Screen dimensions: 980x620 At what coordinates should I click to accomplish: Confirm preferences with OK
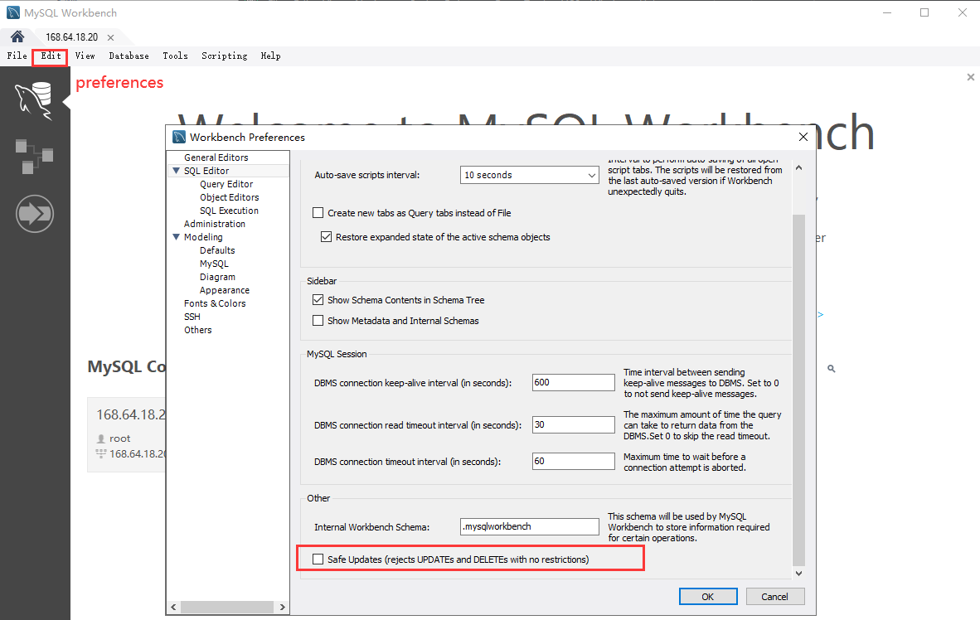tap(708, 597)
